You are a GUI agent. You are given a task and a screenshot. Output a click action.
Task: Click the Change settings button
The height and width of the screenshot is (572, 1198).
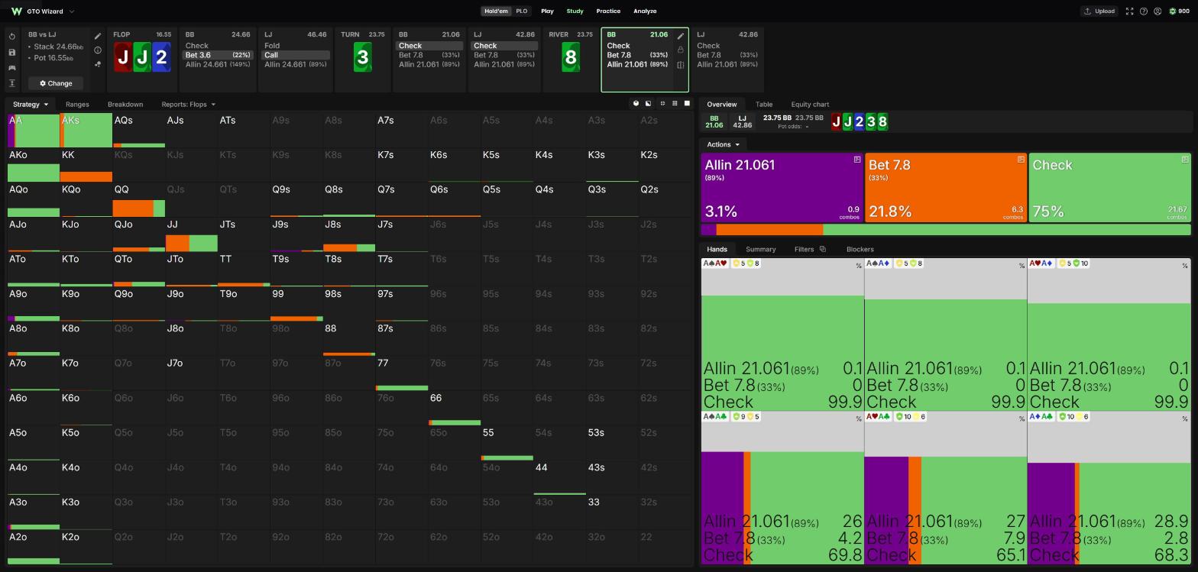(x=56, y=83)
